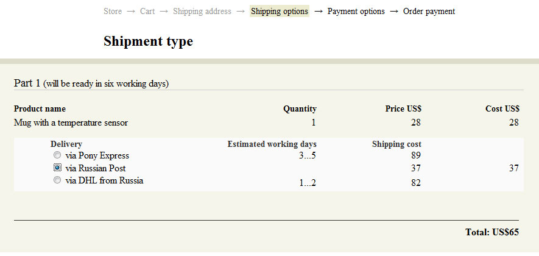Click the highlighted Shipping options step

(280, 11)
